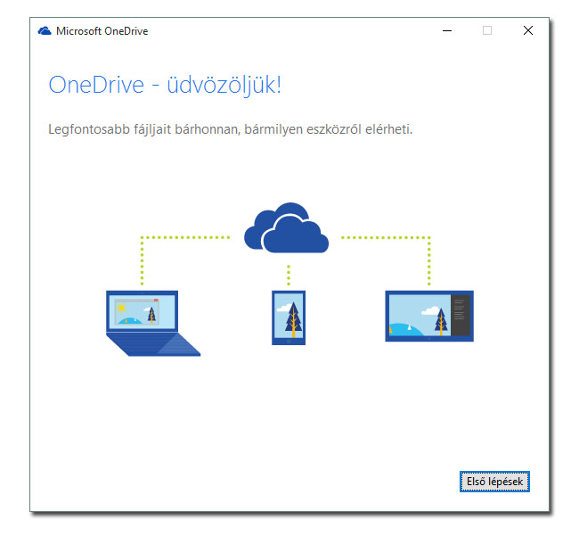Click the dark sidebar panel on tablet screen

pos(460,313)
